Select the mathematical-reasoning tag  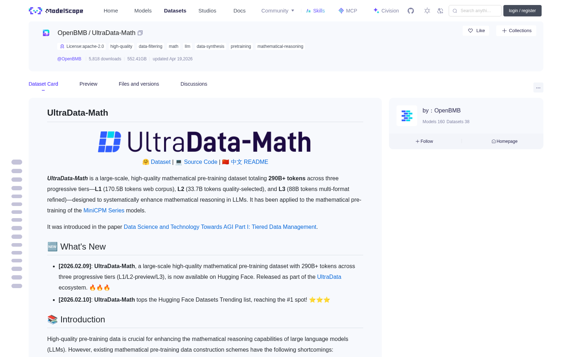(x=280, y=46)
